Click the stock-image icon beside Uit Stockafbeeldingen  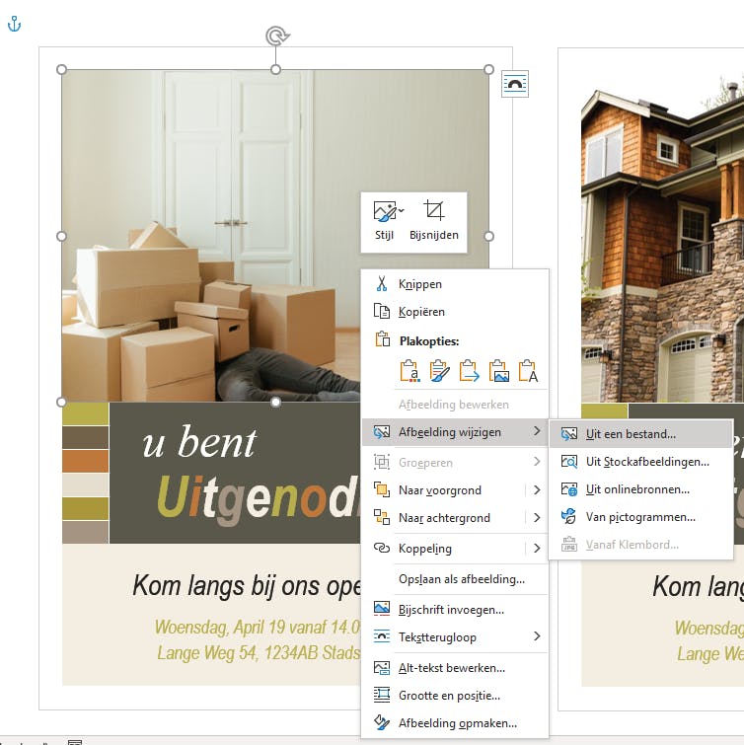point(569,462)
